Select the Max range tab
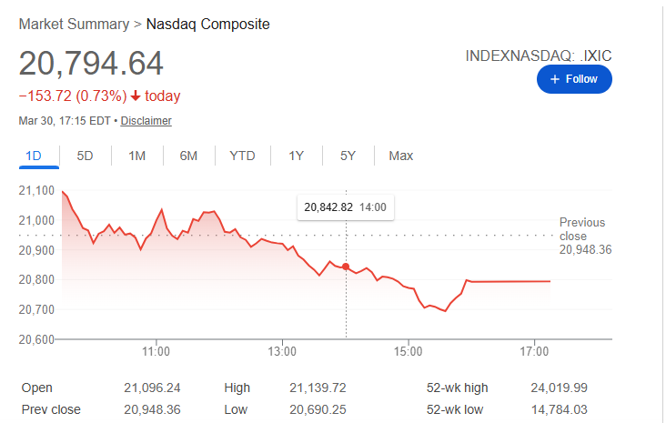Screen dimensions: 666x423 (400, 156)
